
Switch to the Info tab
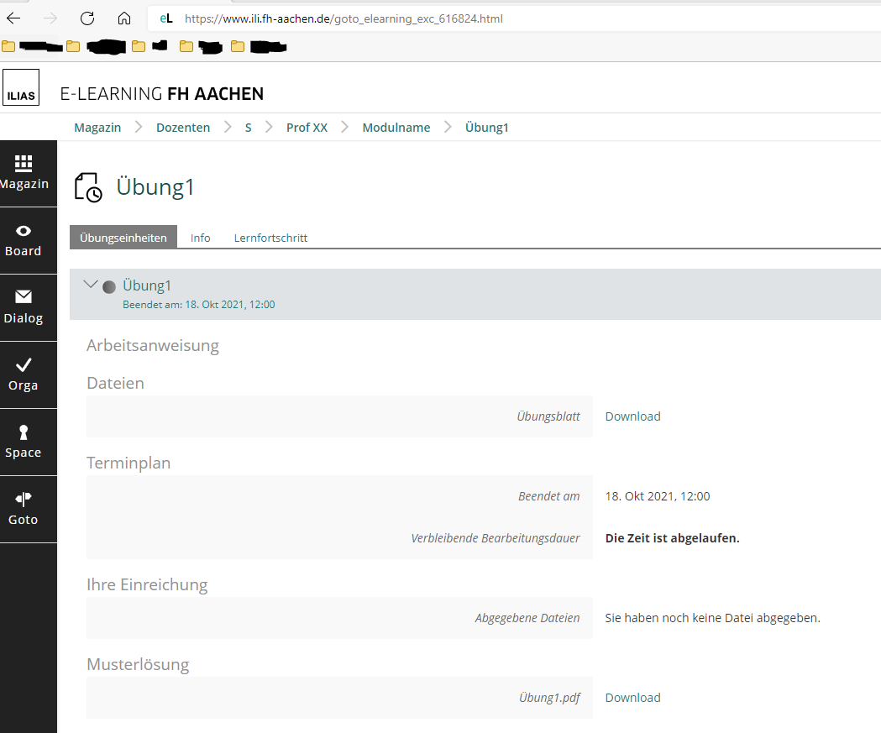(200, 238)
